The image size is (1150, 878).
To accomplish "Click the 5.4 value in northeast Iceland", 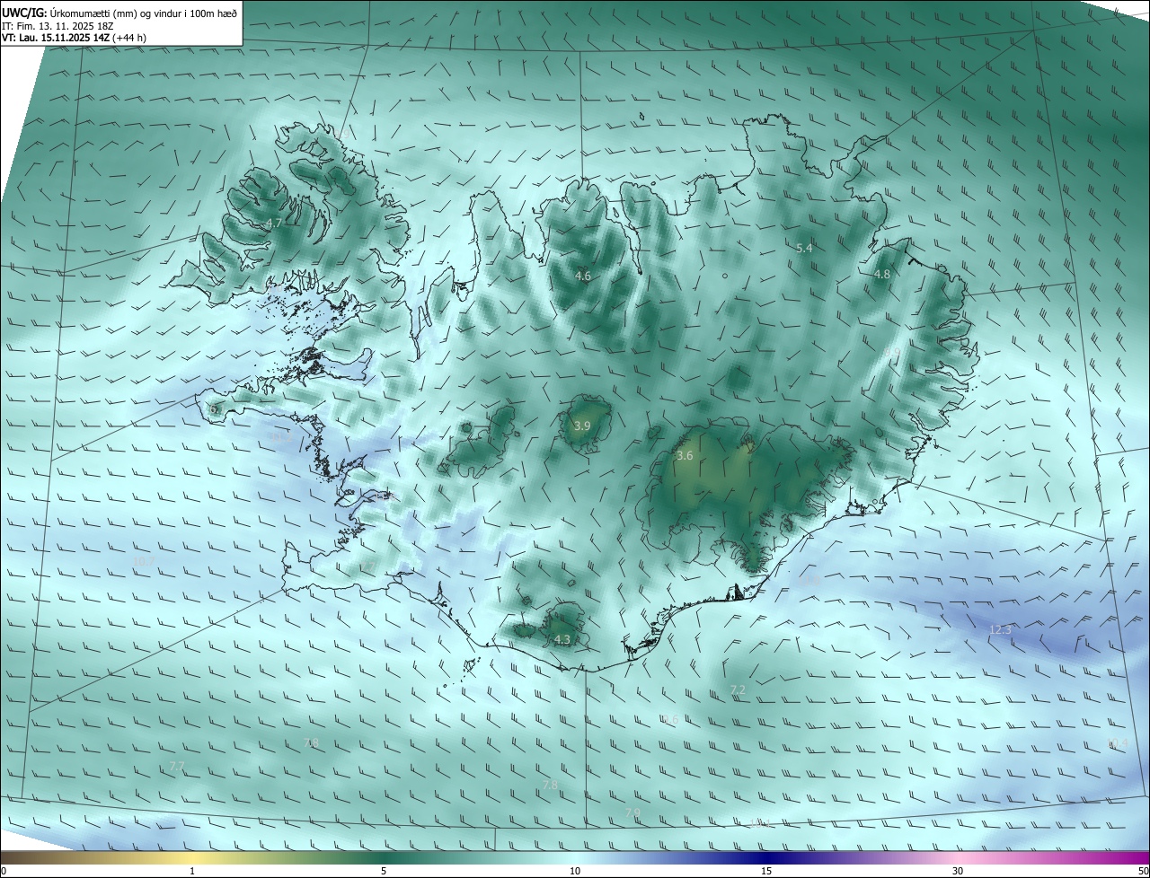I will click(x=805, y=249).
